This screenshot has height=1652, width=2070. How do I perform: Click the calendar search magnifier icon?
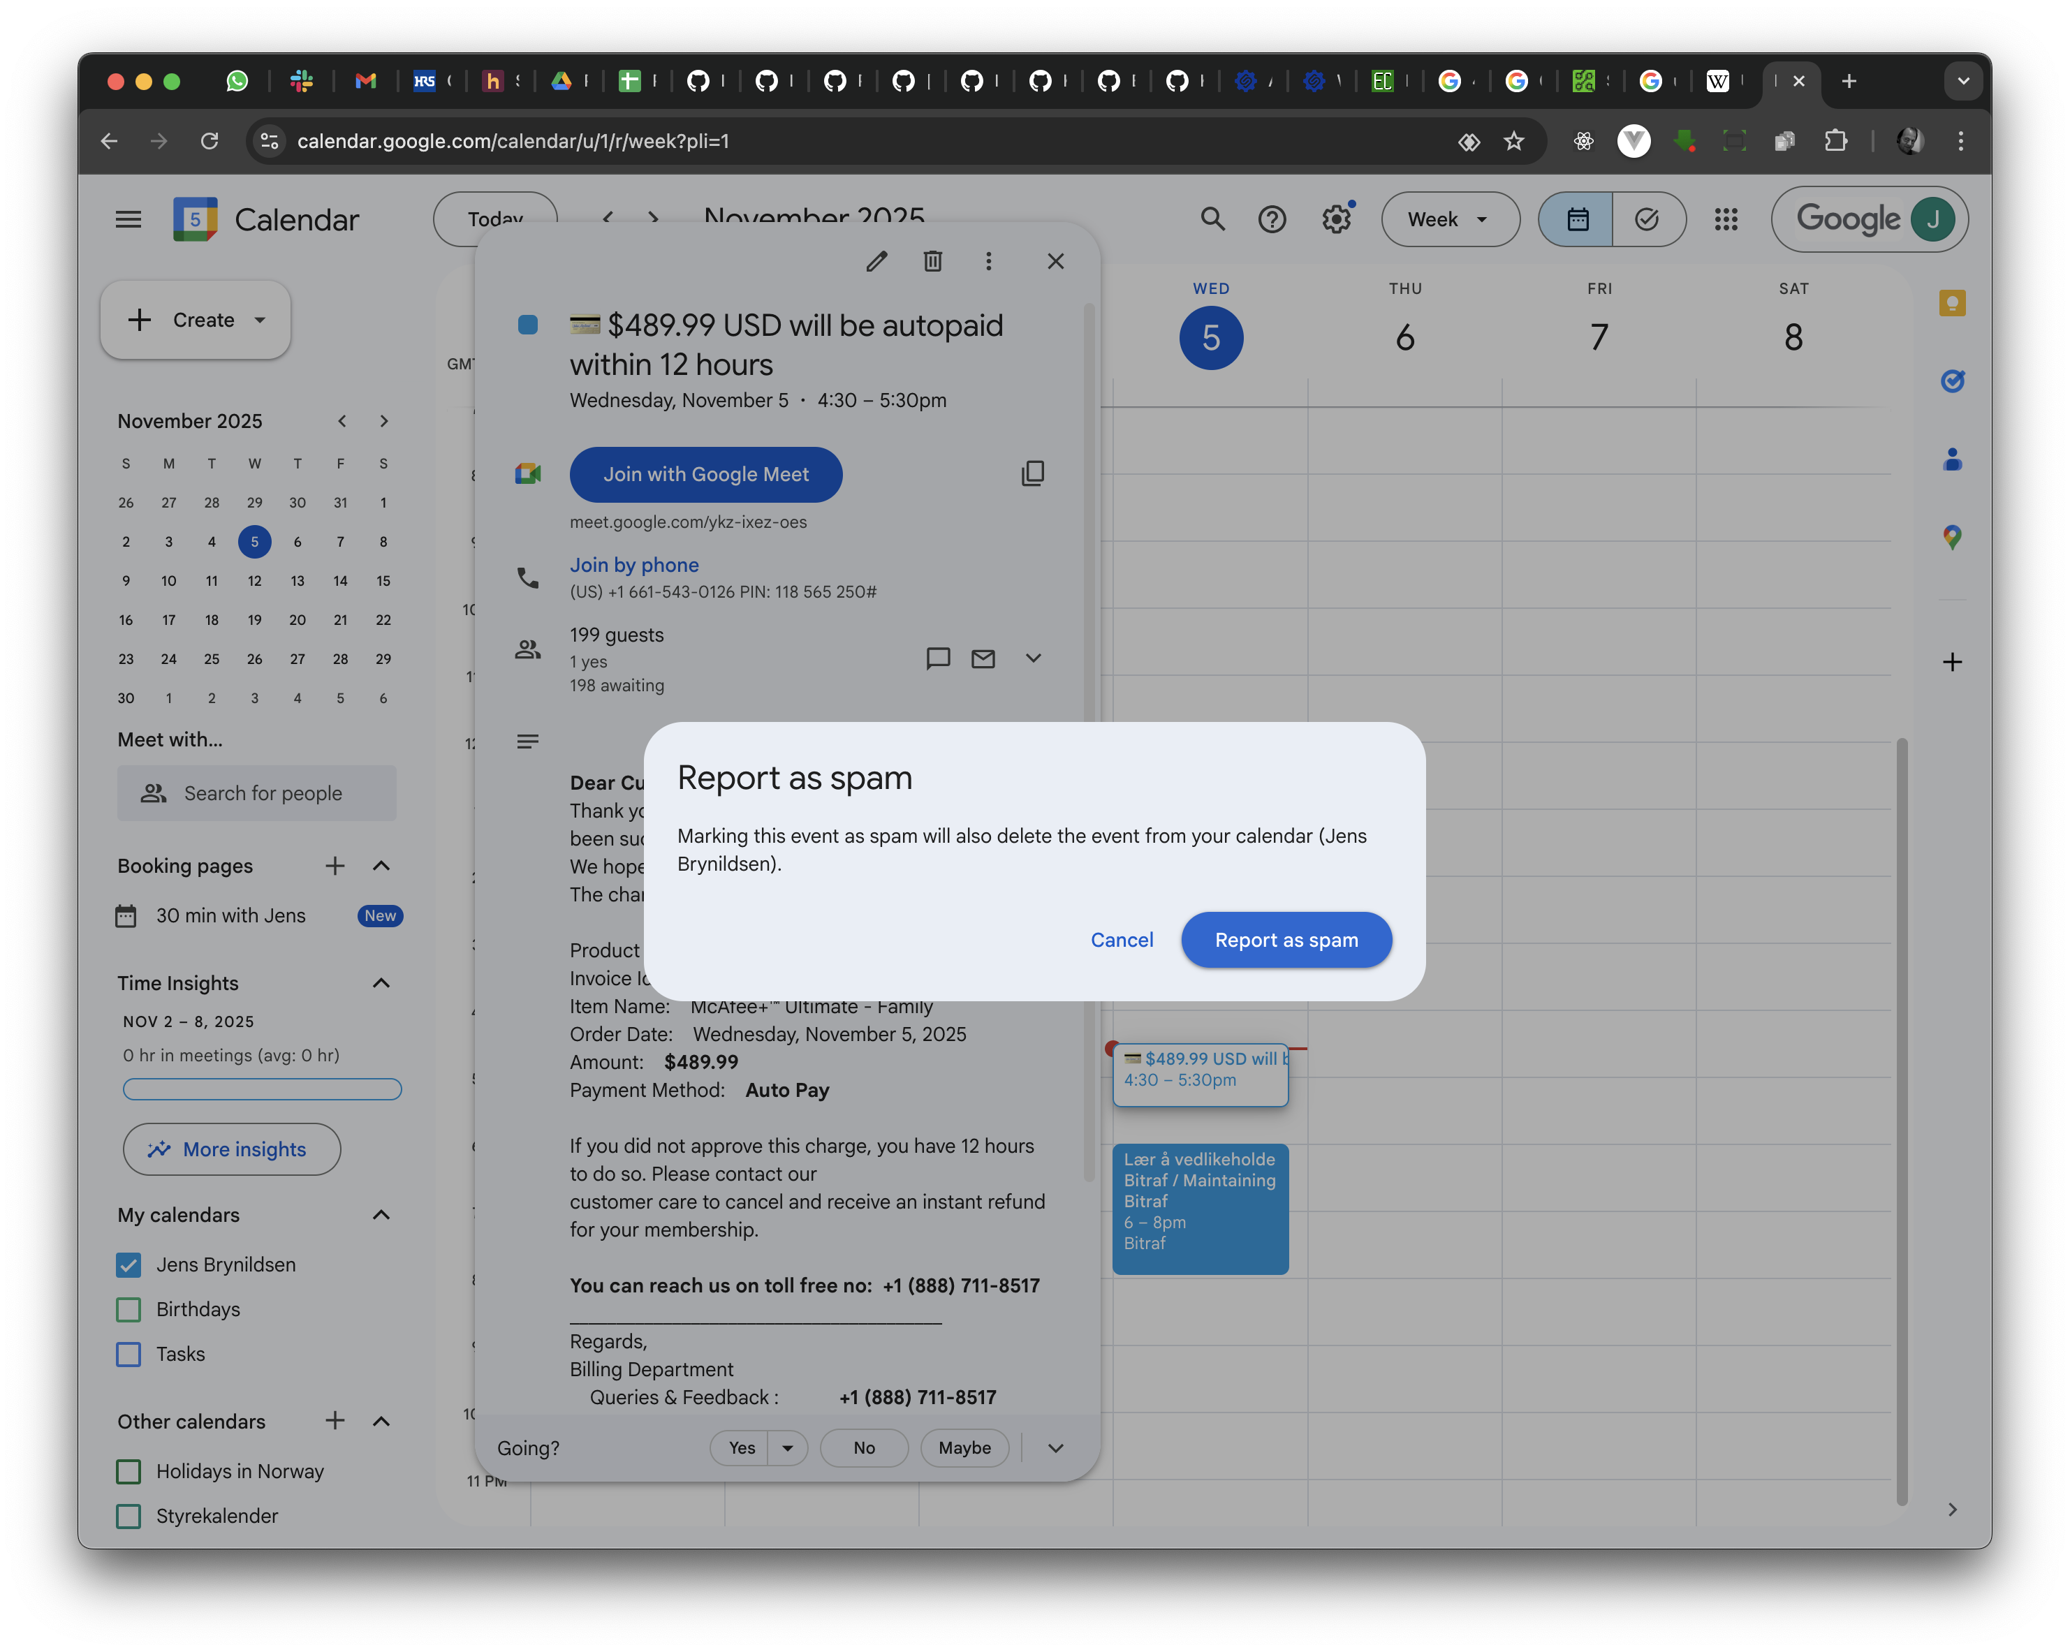pos(1212,220)
